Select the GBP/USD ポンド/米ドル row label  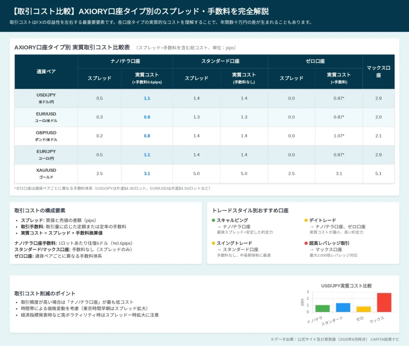pyautogui.click(x=46, y=136)
